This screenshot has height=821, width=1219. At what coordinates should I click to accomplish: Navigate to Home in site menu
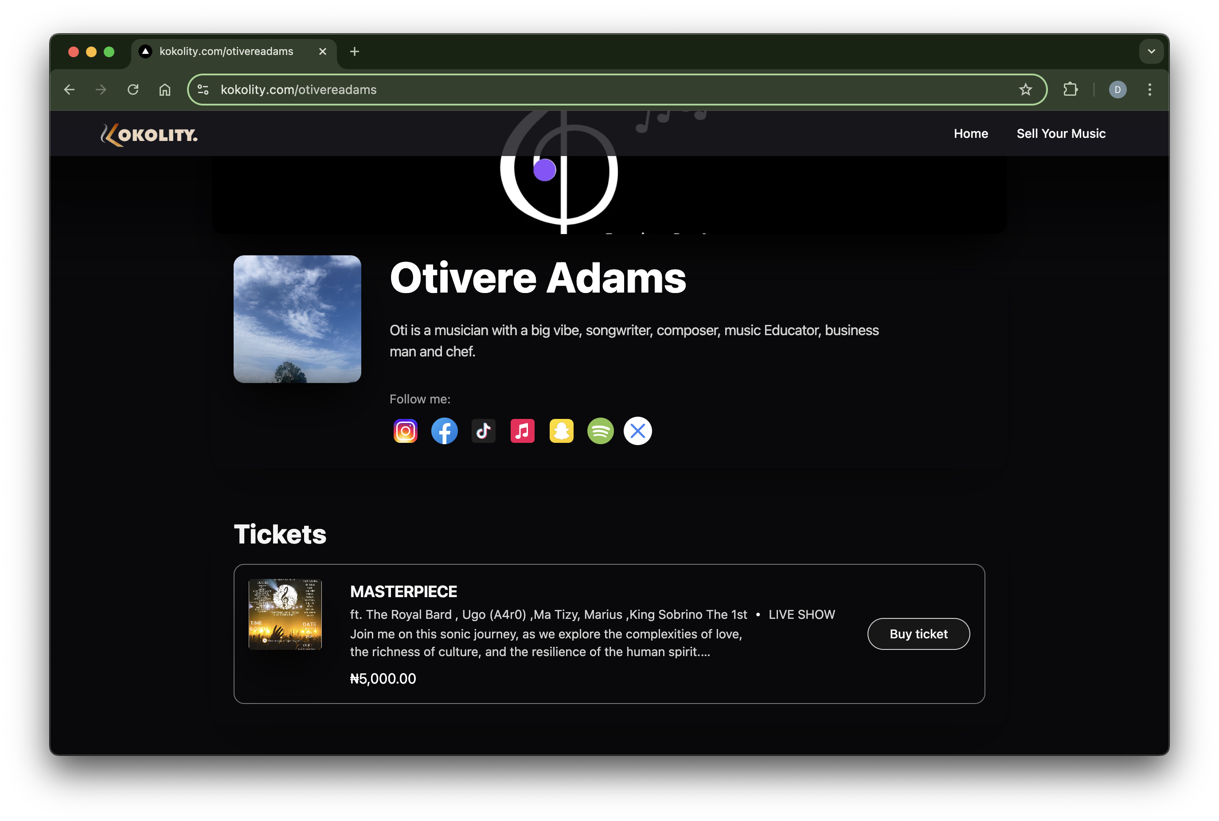click(x=970, y=133)
